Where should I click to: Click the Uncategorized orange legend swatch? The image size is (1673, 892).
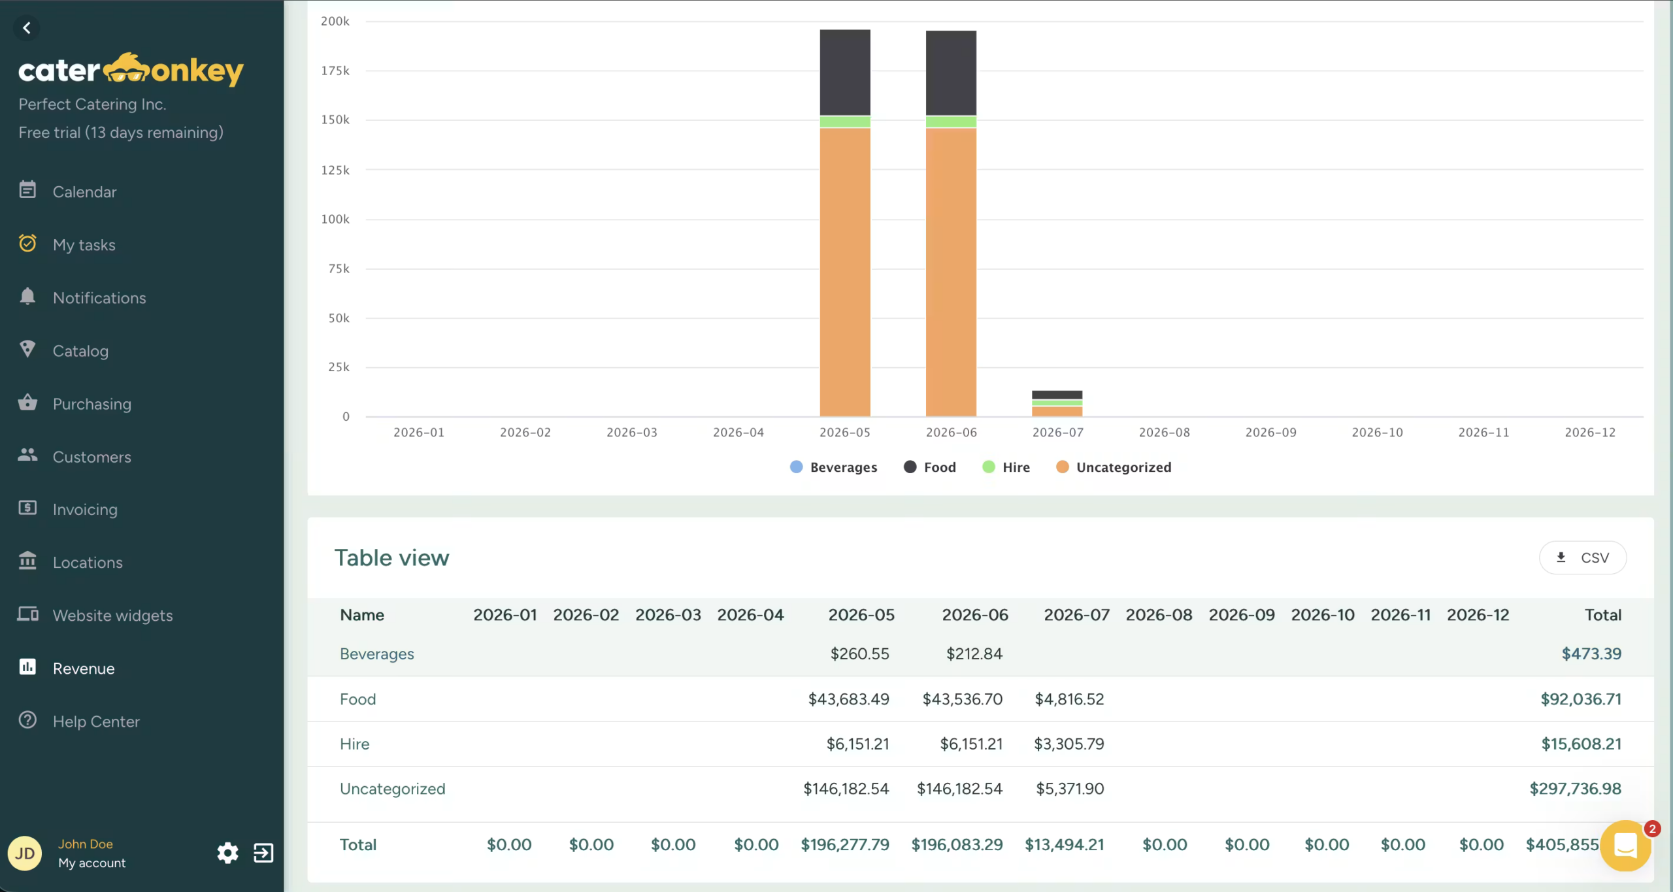point(1063,467)
